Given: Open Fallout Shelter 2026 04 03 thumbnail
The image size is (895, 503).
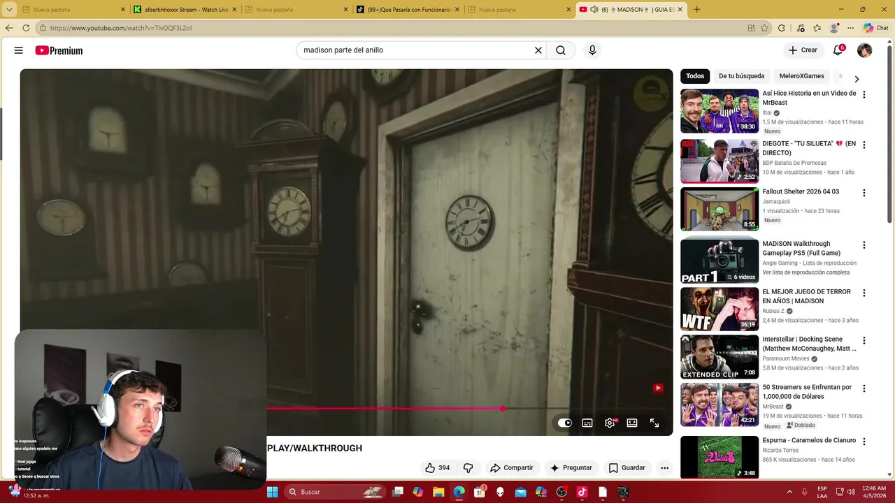Looking at the screenshot, I should [x=719, y=209].
